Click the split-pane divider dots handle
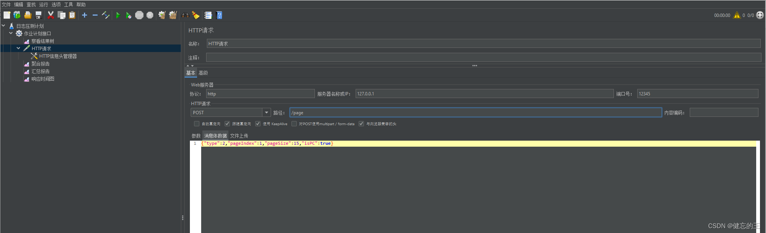766x233 pixels. (183, 218)
